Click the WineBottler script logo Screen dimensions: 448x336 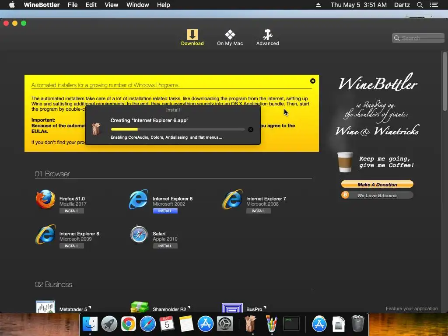click(x=378, y=82)
